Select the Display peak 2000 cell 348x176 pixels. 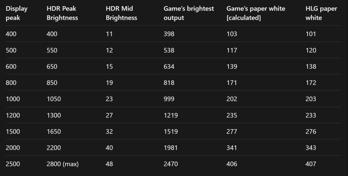click(x=13, y=148)
